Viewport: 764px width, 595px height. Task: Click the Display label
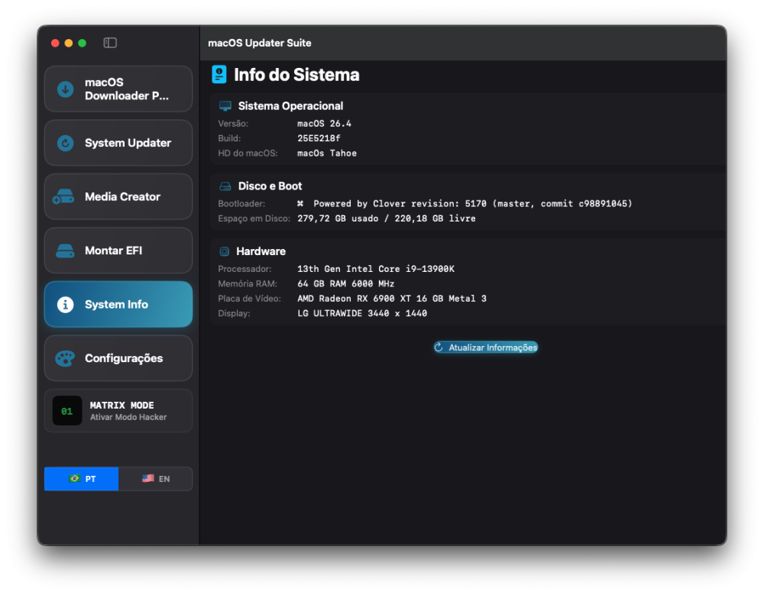coord(234,313)
